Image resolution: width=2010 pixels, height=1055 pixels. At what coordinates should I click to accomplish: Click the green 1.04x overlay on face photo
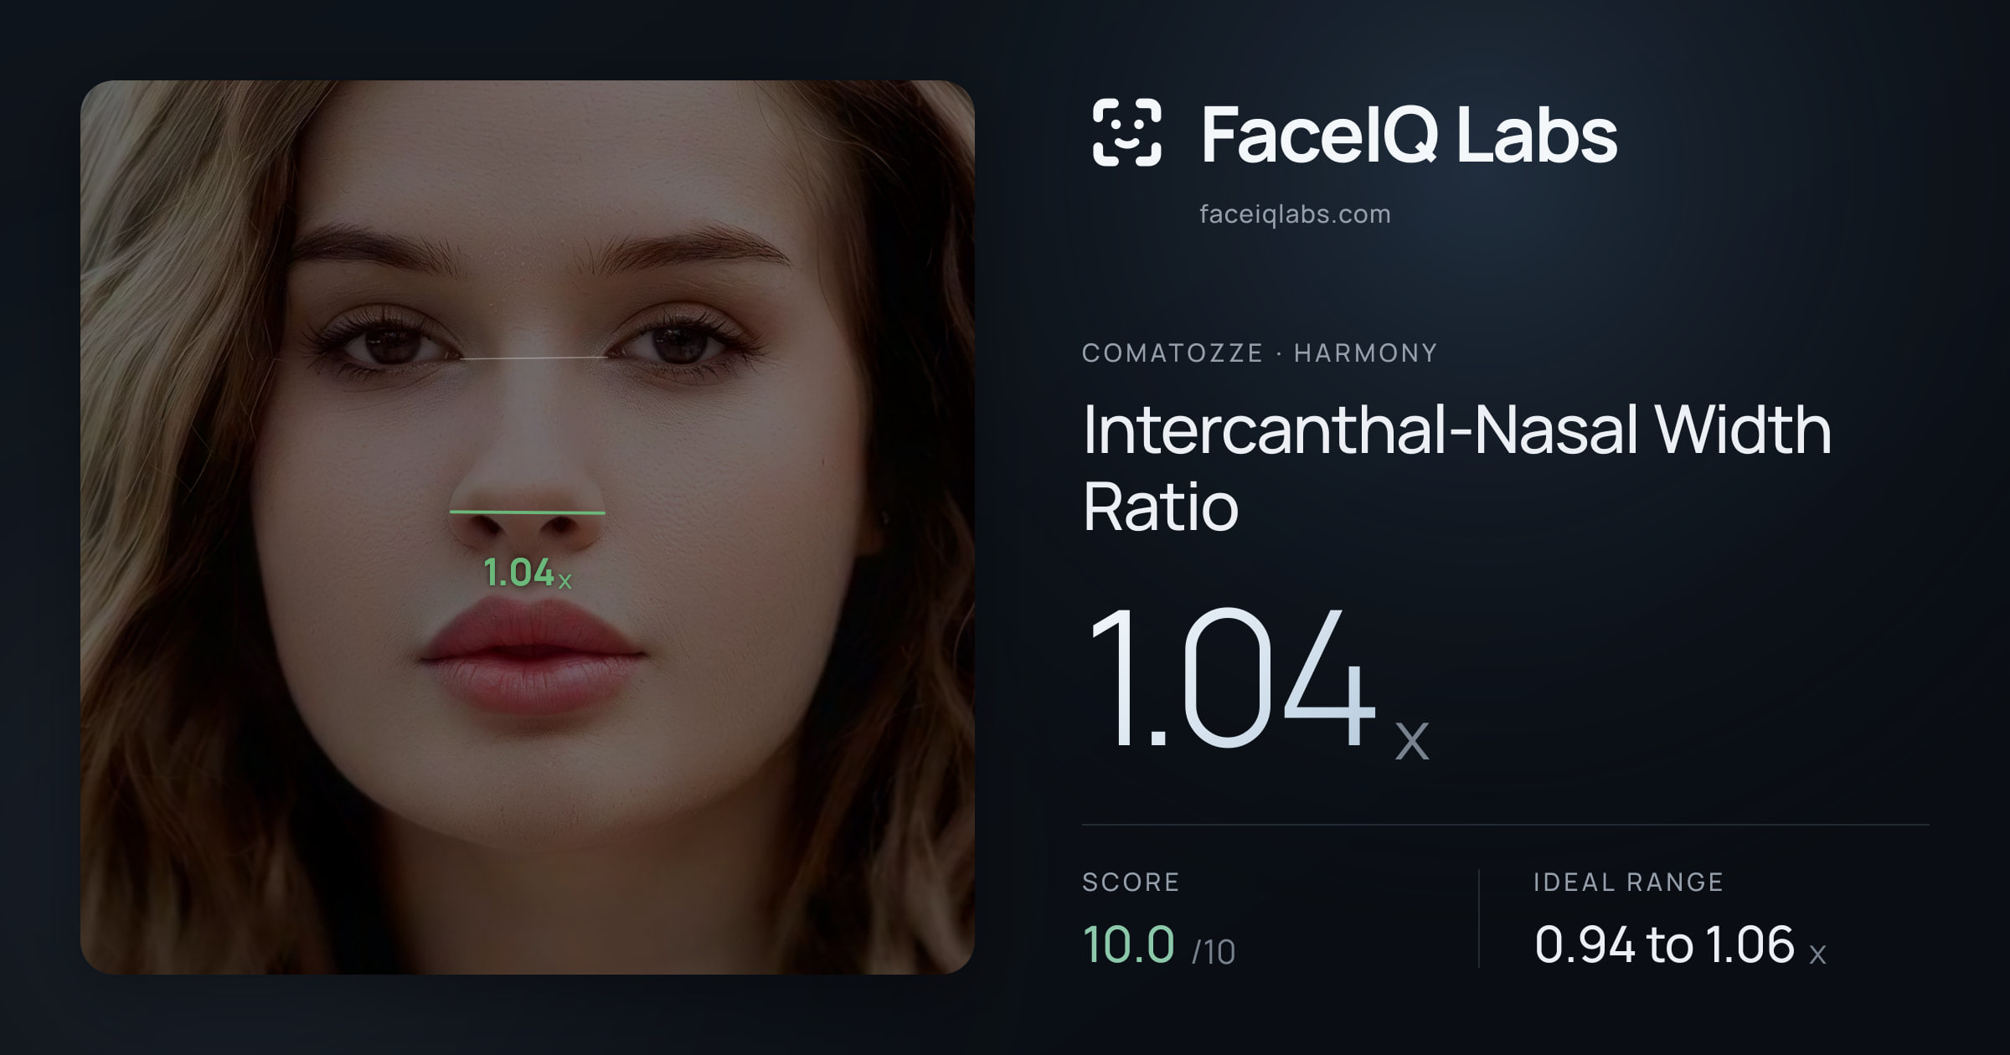528,574
